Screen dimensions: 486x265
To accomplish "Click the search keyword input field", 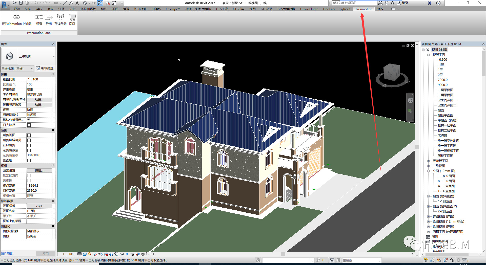I will pyautogui.click(x=354, y=3).
